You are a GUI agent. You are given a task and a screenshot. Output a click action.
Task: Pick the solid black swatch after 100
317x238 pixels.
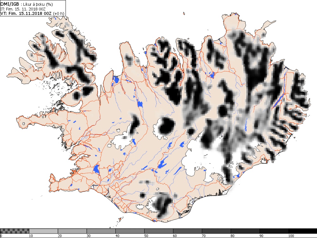click(303, 231)
